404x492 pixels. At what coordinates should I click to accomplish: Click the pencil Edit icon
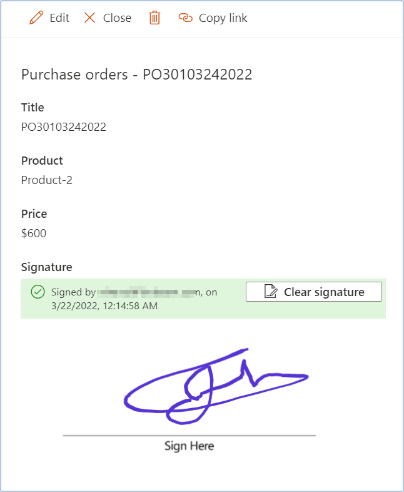pos(36,18)
